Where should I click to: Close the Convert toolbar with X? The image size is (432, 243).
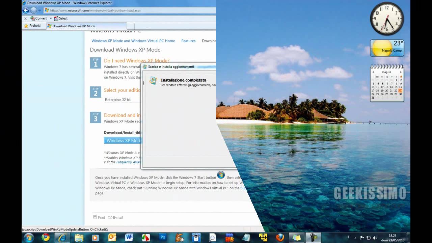[25, 19]
